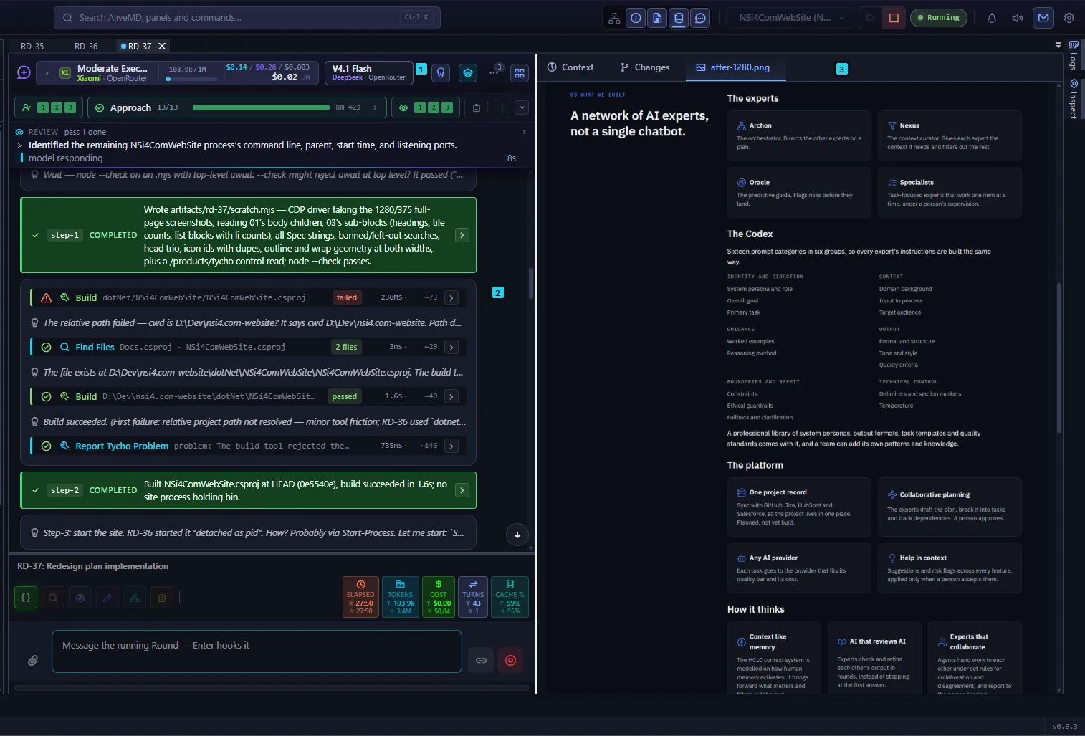Open the document panel icon
Viewport: 1085px width, 736px height.
(657, 18)
